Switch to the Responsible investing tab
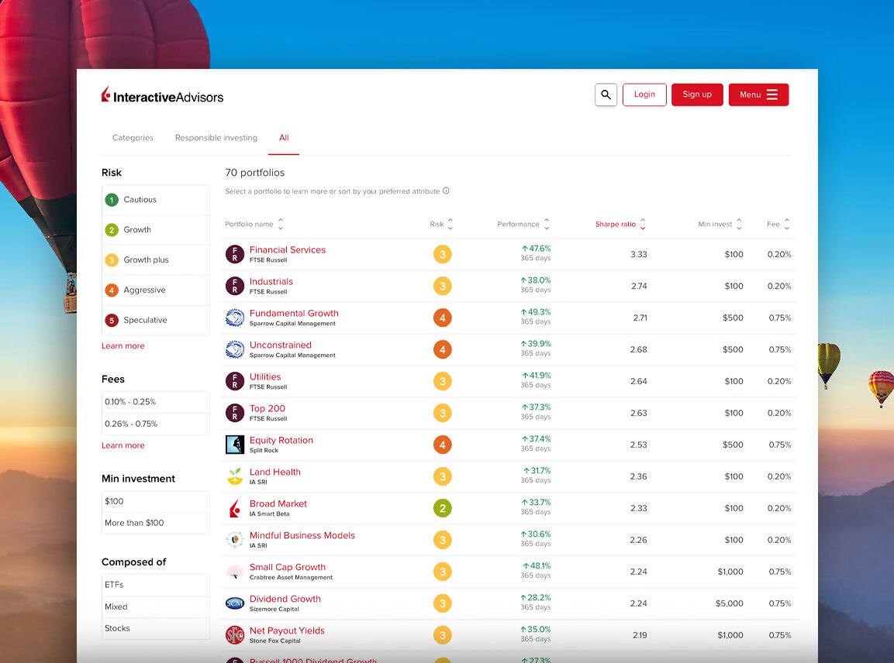This screenshot has width=894, height=663. (216, 137)
